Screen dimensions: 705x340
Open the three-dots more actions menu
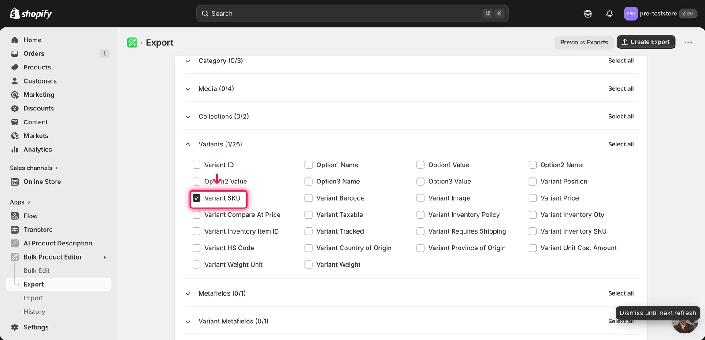pos(688,42)
